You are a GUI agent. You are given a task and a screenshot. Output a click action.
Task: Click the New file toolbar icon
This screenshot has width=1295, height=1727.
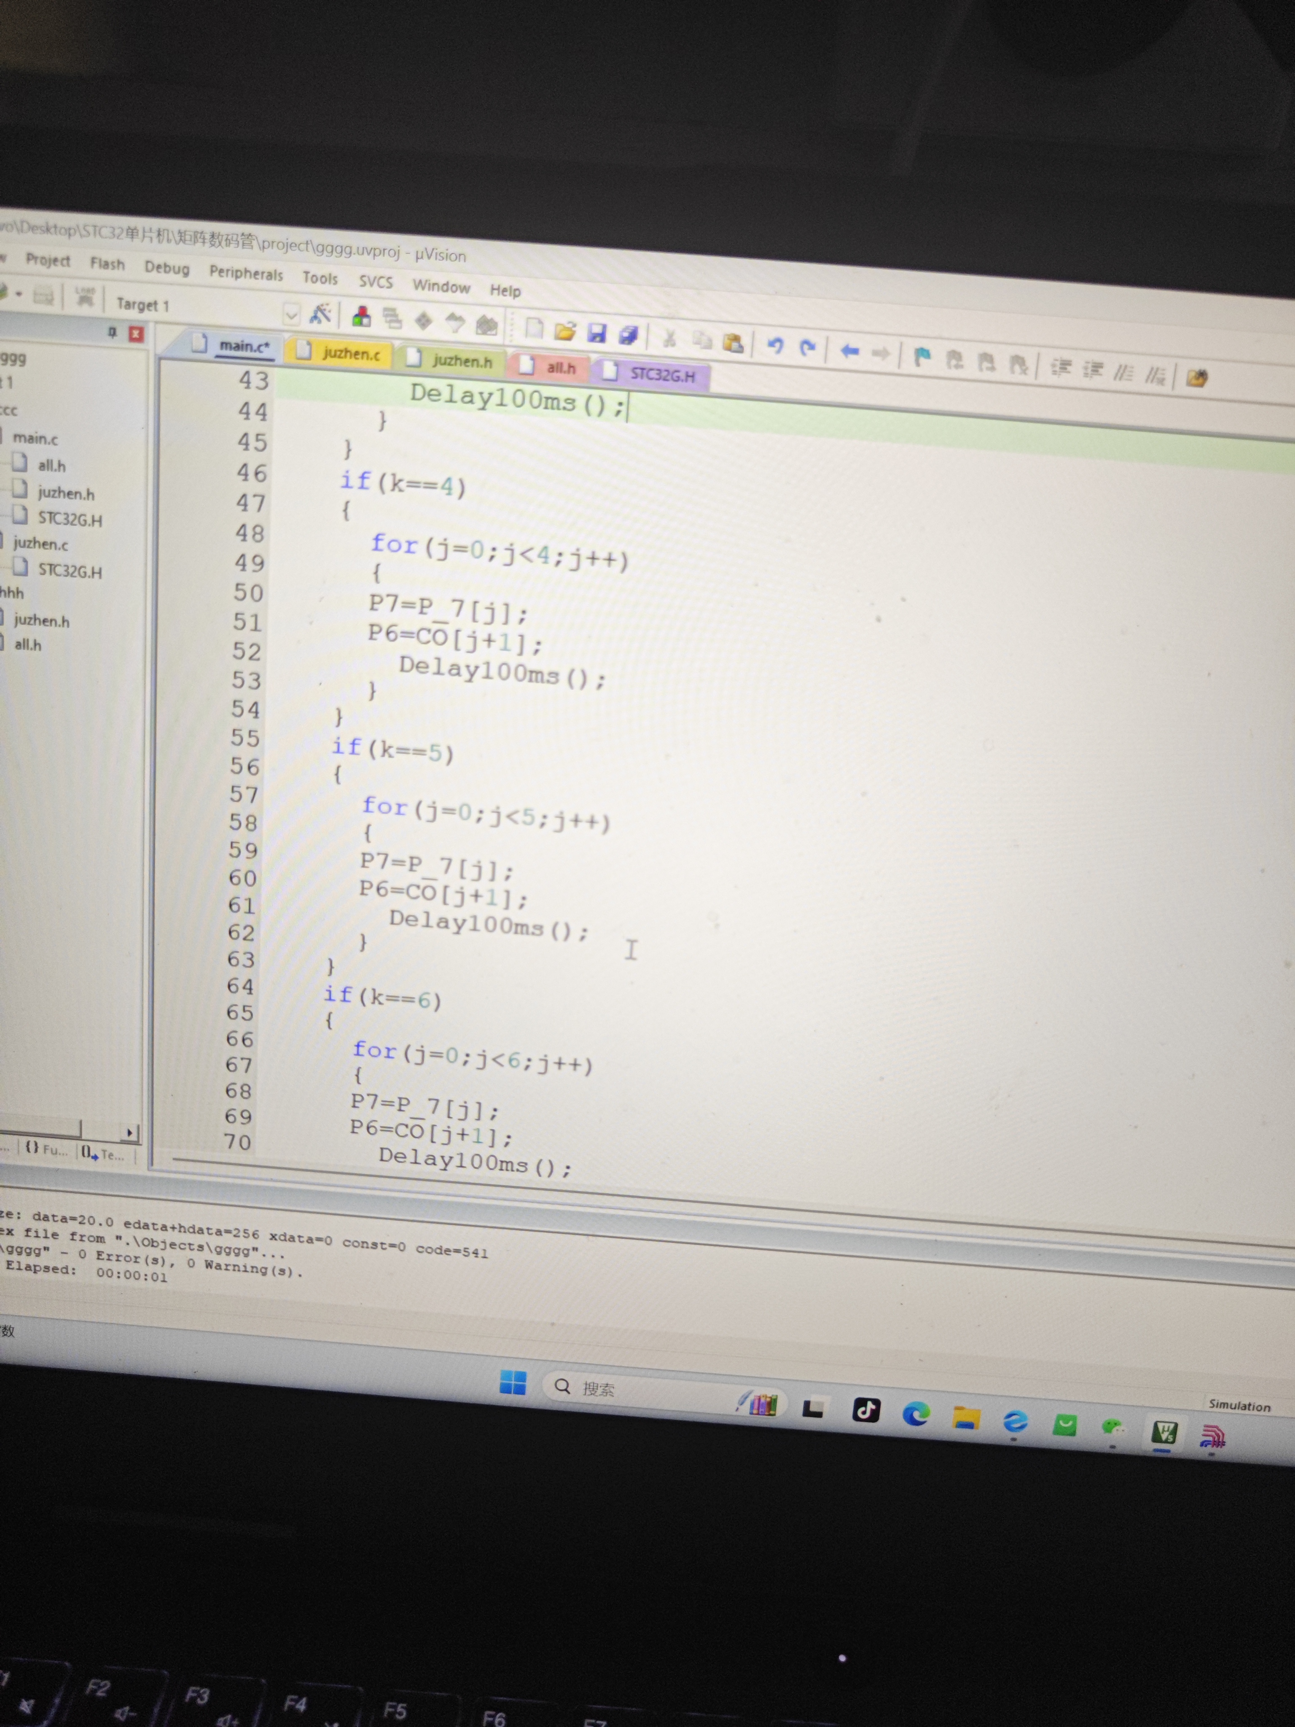(534, 328)
